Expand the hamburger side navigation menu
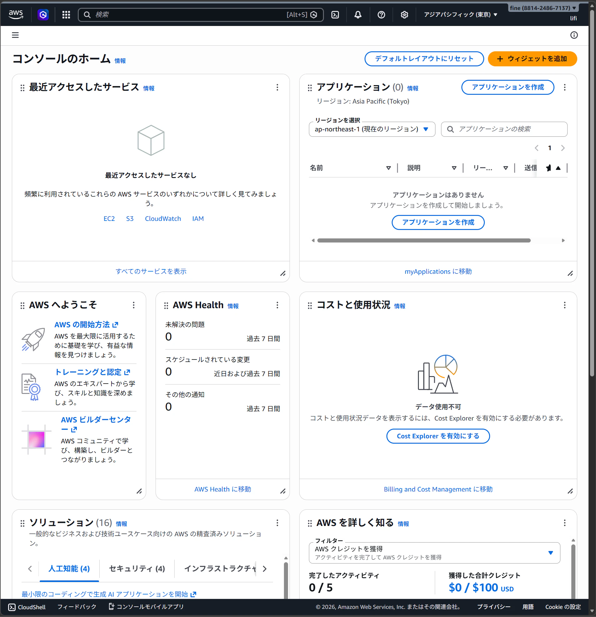 pos(15,35)
